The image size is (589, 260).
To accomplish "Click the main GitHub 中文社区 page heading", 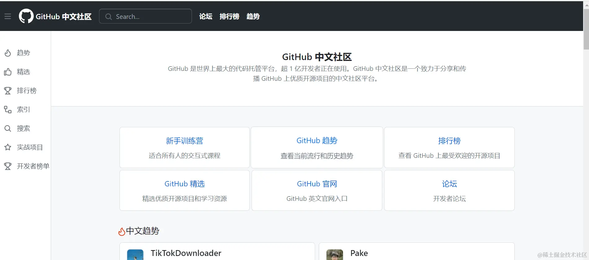I will (317, 57).
